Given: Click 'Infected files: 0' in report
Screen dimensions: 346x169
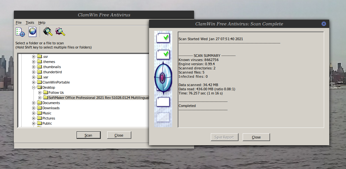Looking at the screenshot, I should pos(193,76).
